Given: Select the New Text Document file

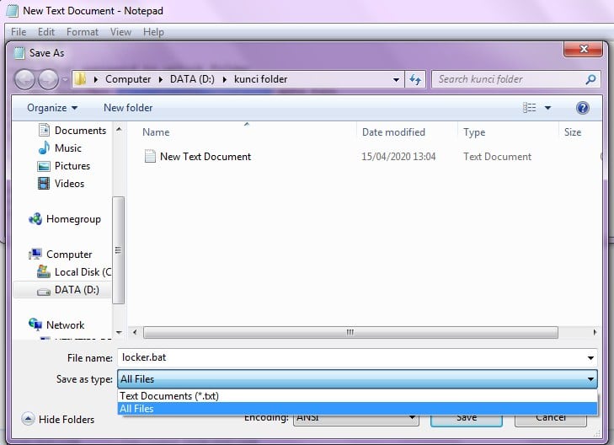Looking at the screenshot, I should coord(206,157).
